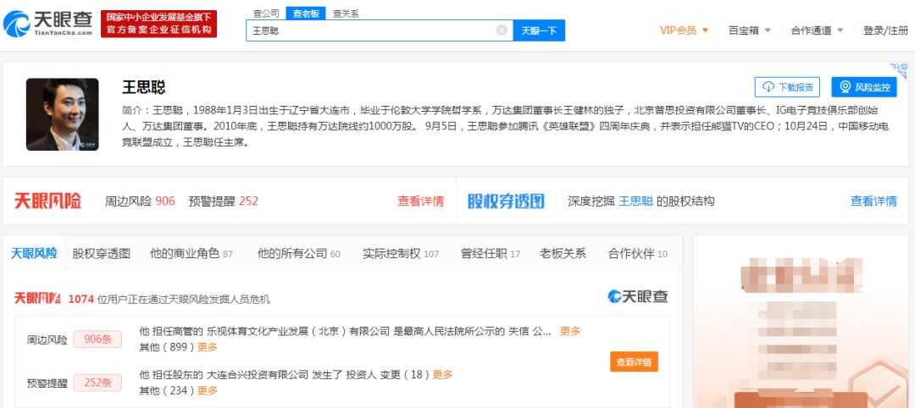Click 查看详情 beside 天眼风险
915x408 pixels.
pos(421,201)
